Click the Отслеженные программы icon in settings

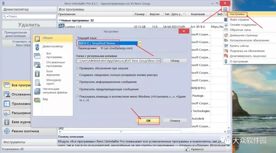(37, 65)
